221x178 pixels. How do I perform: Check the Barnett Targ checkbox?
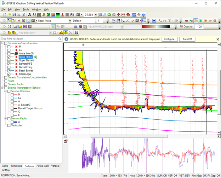(x=9, y=67)
